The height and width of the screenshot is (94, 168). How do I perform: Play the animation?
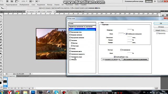pos(19,88)
